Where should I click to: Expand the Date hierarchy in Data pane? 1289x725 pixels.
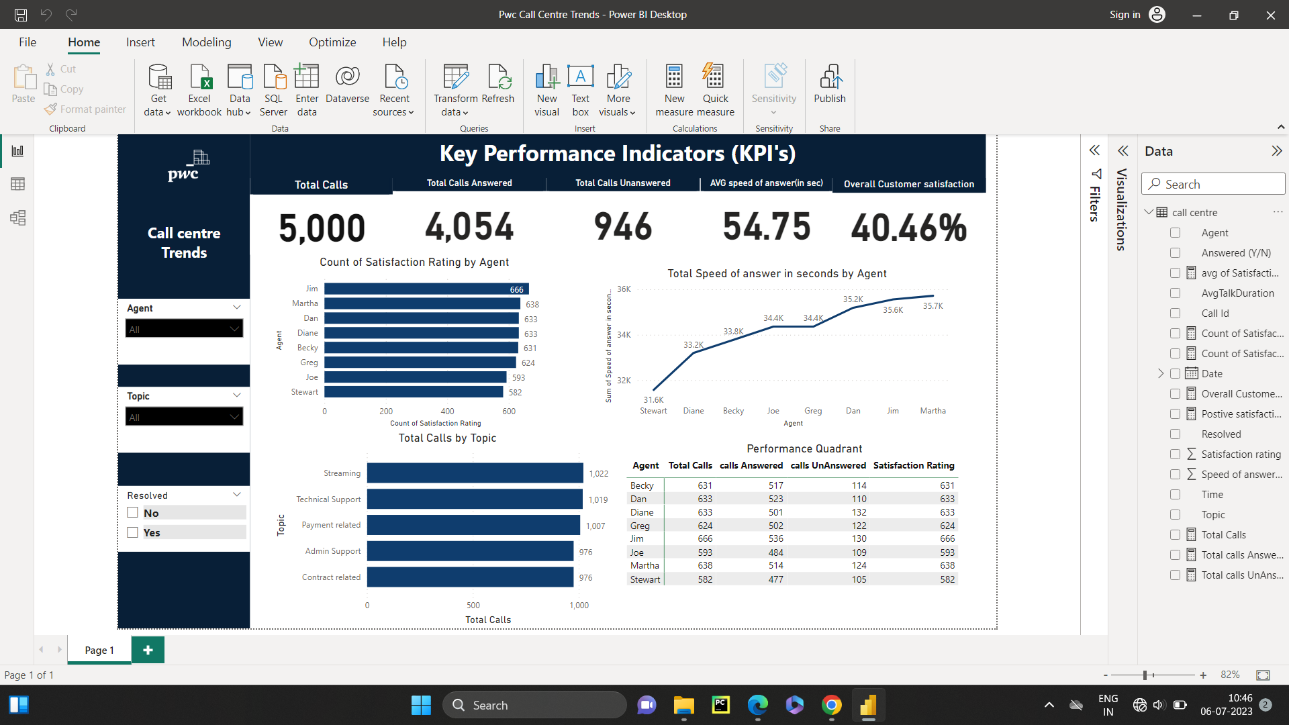click(1160, 373)
